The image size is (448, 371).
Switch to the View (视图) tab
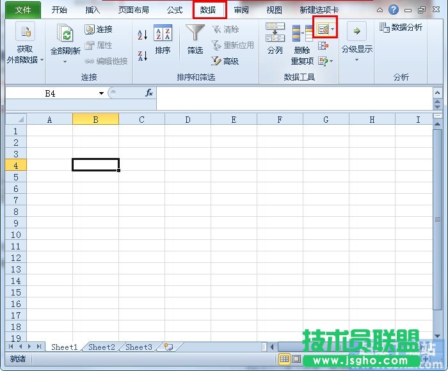(x=274, y=10)
